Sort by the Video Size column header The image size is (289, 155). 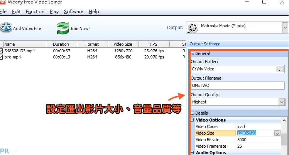click(x=123, y=44)
